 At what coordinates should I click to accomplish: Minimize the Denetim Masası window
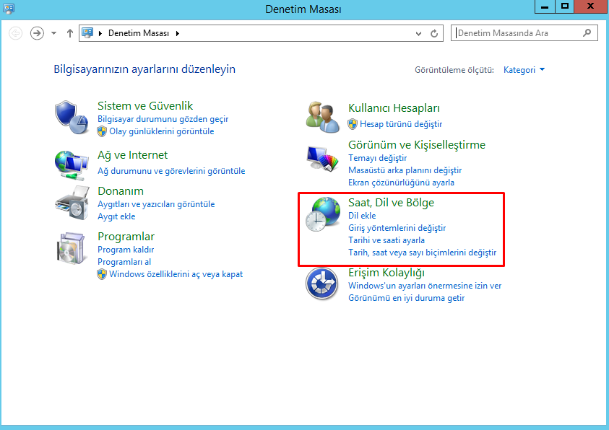click(545, 6)
